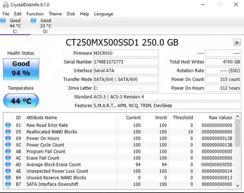This screenshot has width=244, height=193.
Task: Click the Serial Number field
Action: [126, 62]
